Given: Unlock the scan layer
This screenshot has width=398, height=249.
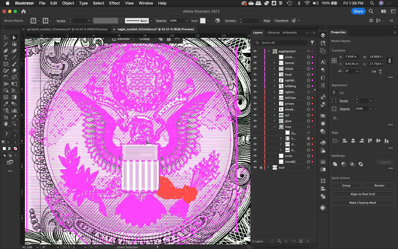Looking at the screenshot, I should click(261, 167).
